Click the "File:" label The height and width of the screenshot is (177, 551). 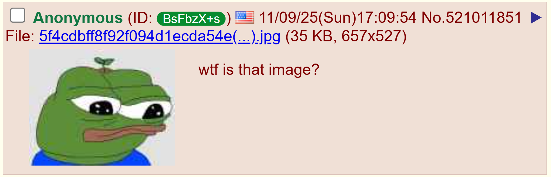20,36
